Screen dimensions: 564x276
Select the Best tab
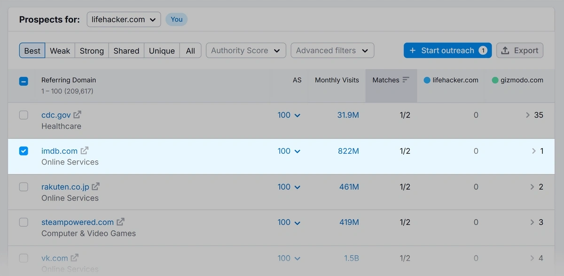[x=32, y=51]
